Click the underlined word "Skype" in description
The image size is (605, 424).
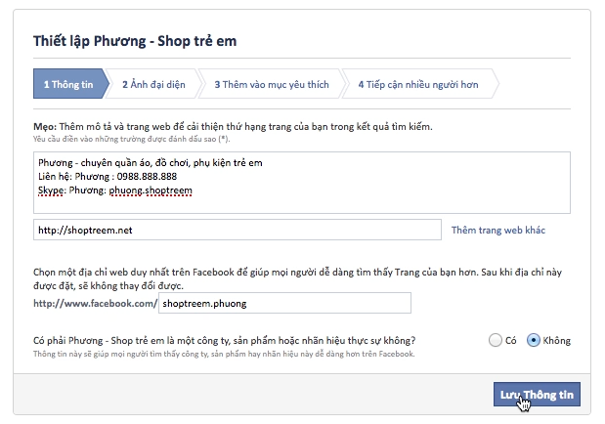[50, 191]
